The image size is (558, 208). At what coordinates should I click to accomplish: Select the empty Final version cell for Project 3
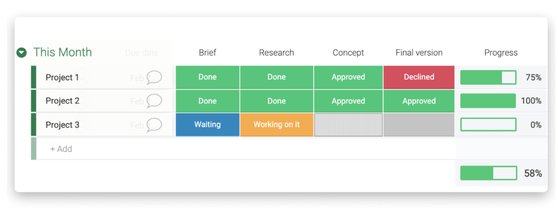click(419, 125)
